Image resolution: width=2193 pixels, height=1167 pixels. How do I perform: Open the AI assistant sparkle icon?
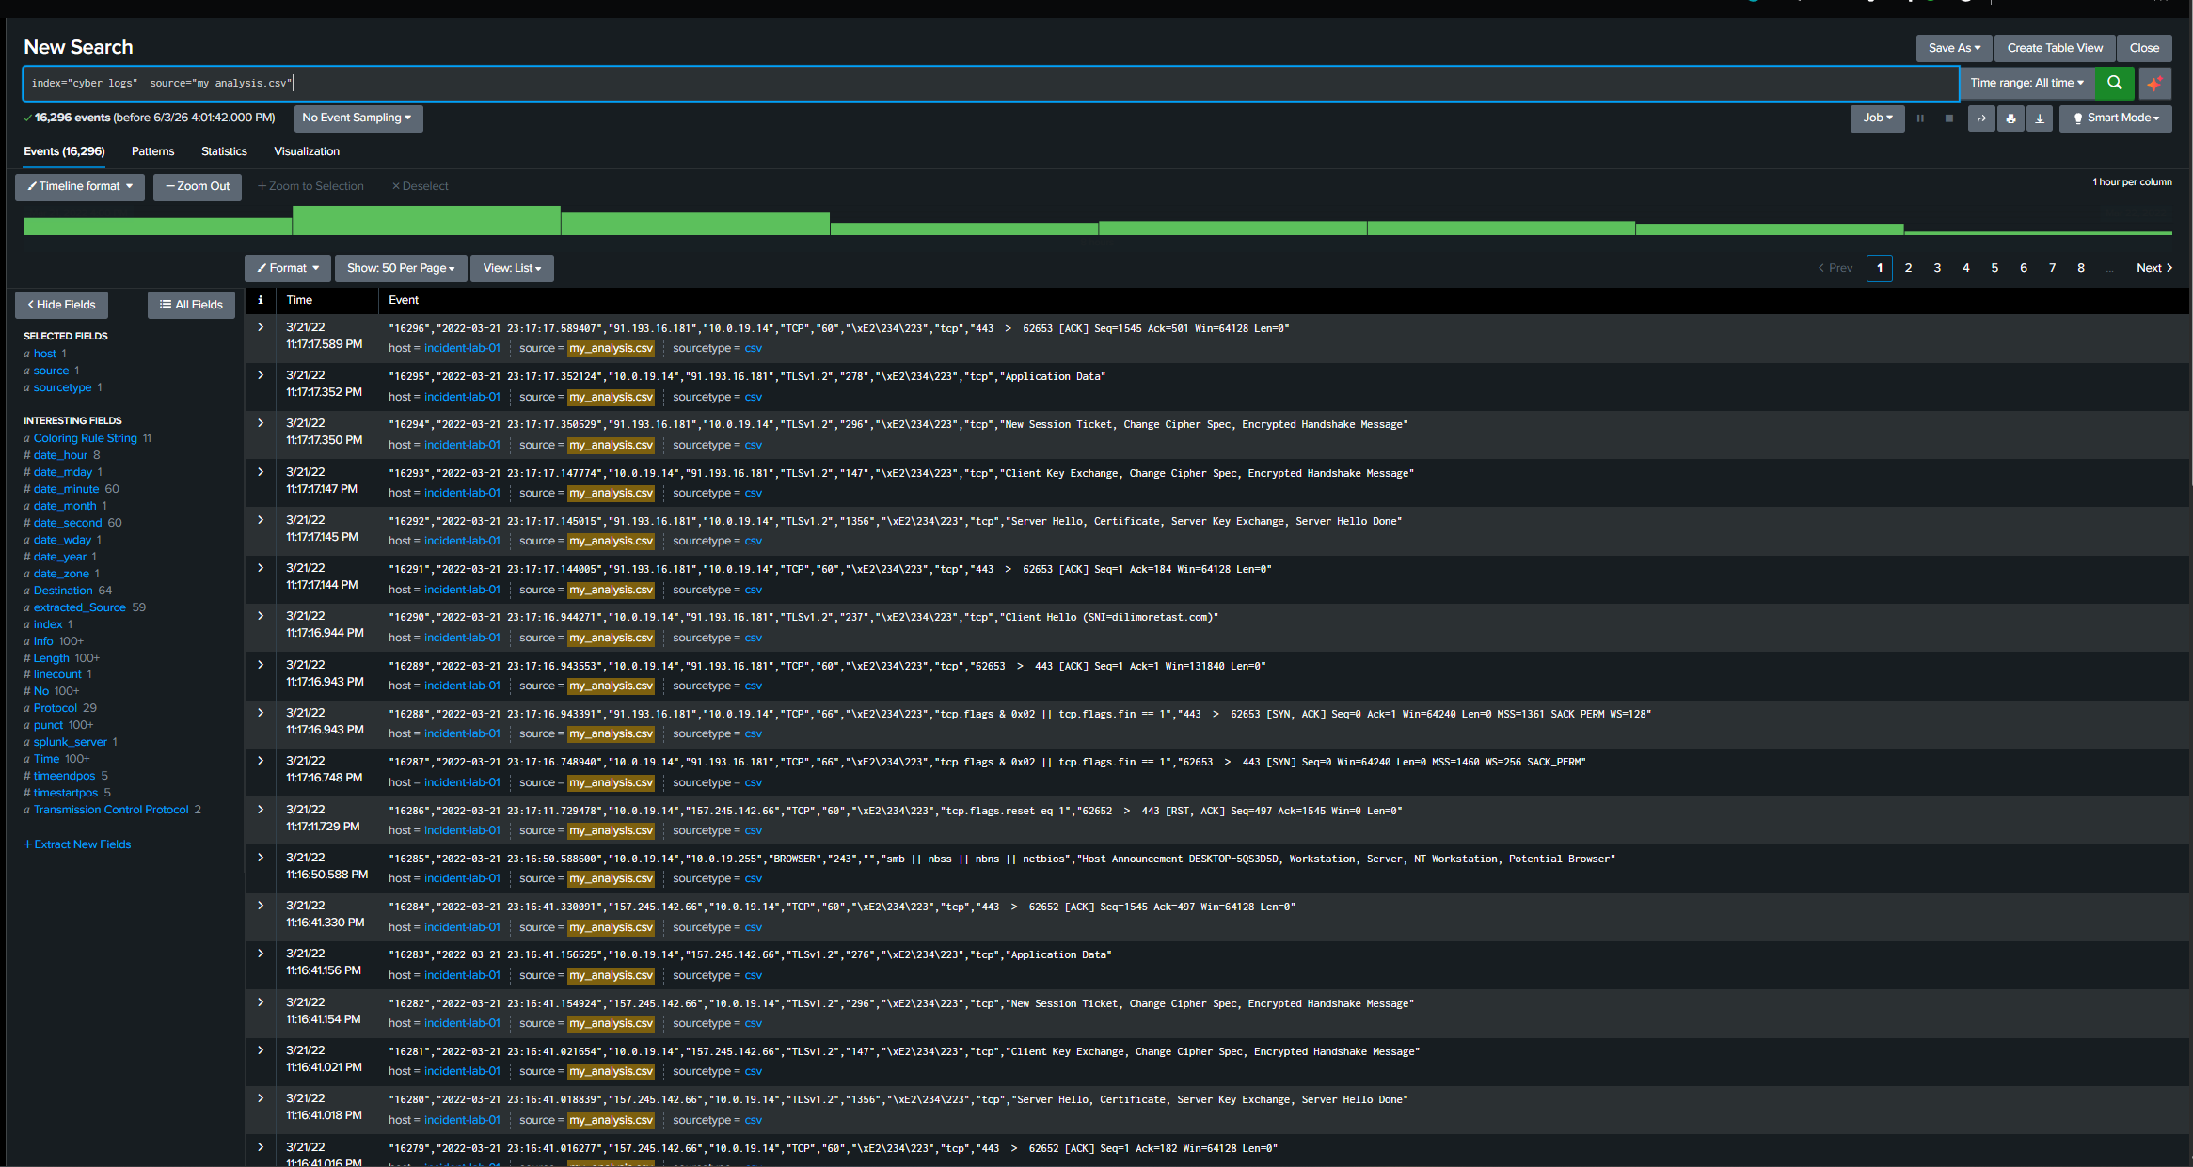pyautogui.click(x=2154, y=83)
